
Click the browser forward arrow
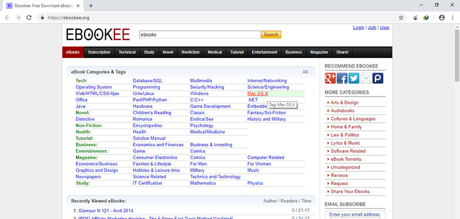[x=18, y=18]
